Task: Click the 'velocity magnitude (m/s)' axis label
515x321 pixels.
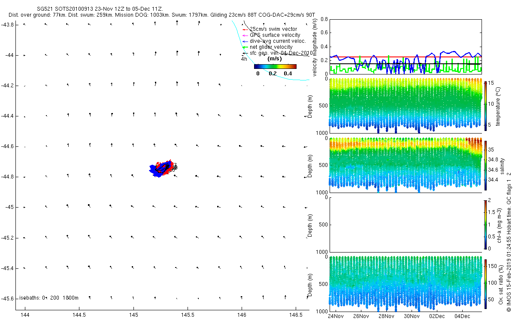Action: coord(315,47)
